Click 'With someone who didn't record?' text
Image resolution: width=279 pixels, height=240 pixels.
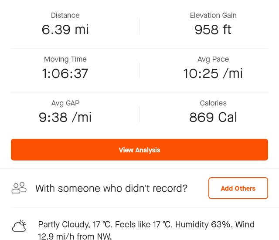point(112,188)
